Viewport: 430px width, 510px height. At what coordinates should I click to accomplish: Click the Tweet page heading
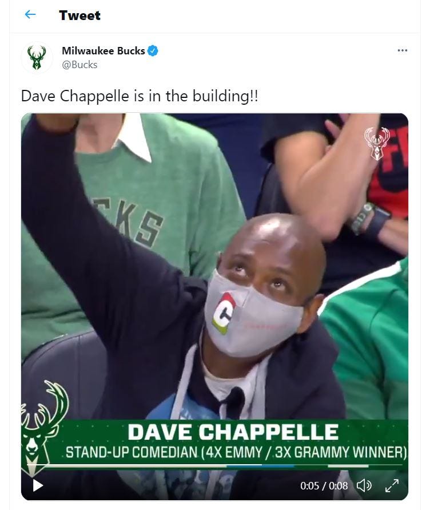point(79,15)
